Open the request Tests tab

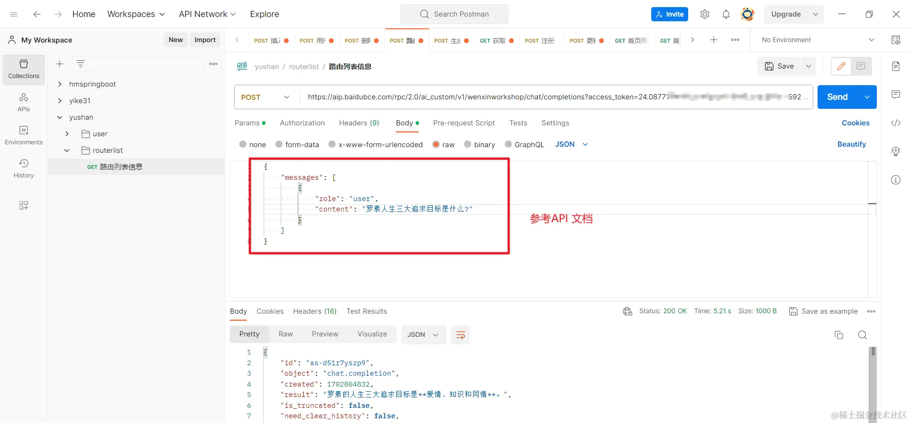click(518, 123)
